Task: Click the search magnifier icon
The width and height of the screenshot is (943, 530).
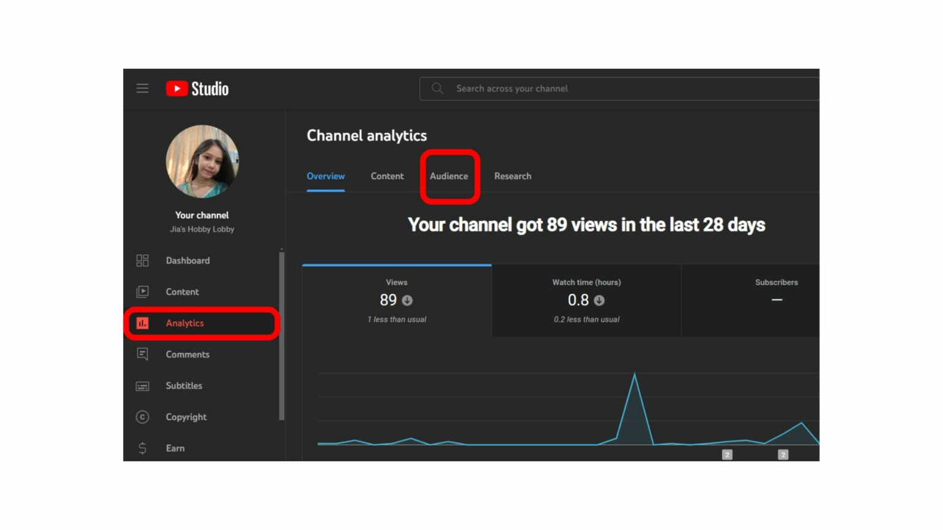Action: coord(437,88)
